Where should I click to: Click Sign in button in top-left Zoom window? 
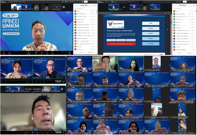[86, 2]
